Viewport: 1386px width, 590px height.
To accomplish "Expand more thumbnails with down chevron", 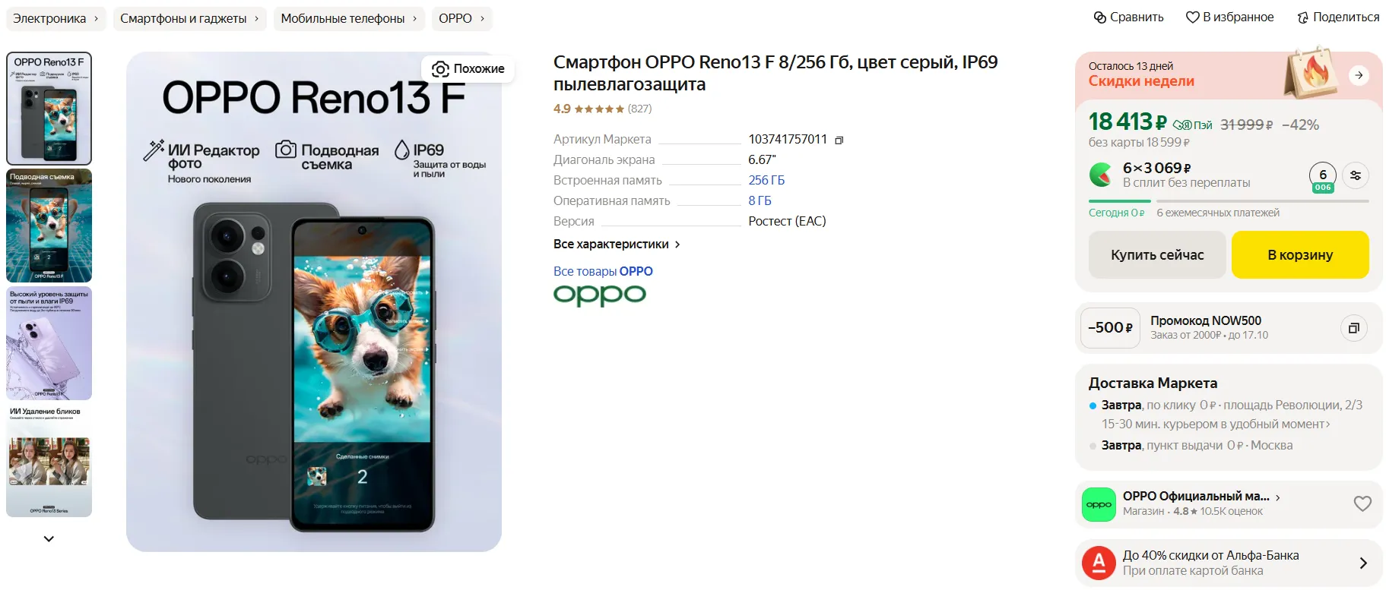I will [49, 538].
